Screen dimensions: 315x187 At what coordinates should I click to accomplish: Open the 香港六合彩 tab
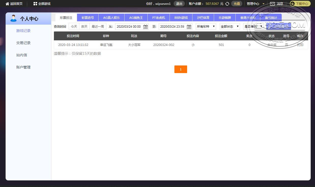point(248,18)
